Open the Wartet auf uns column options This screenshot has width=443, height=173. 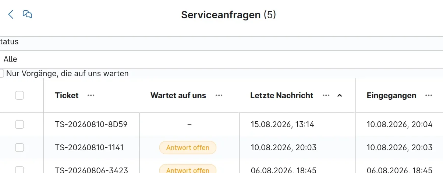[219, 96]
